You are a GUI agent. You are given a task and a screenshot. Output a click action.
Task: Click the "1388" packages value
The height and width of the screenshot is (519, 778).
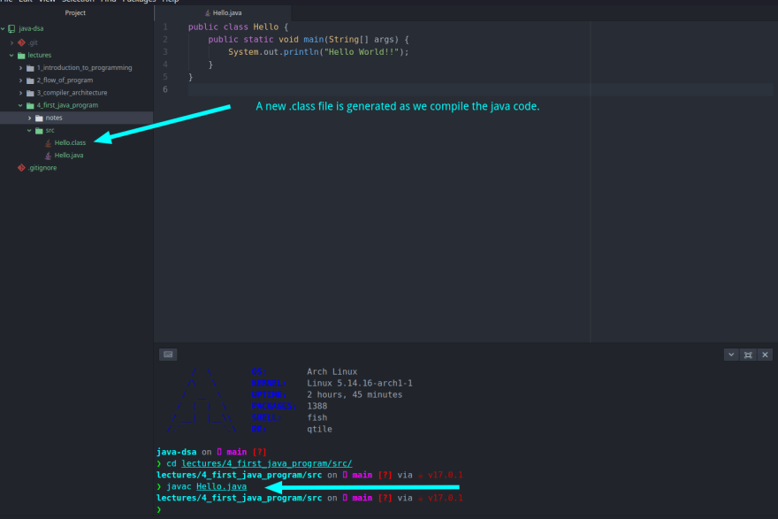tap(317, 406)
